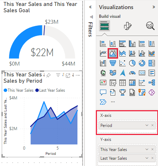Image resolution: width=158 pixels, height=166 pixels.
Task: Click Last Year Sales legend swatch
Action: pyautogui.click(x=37, y=90)
